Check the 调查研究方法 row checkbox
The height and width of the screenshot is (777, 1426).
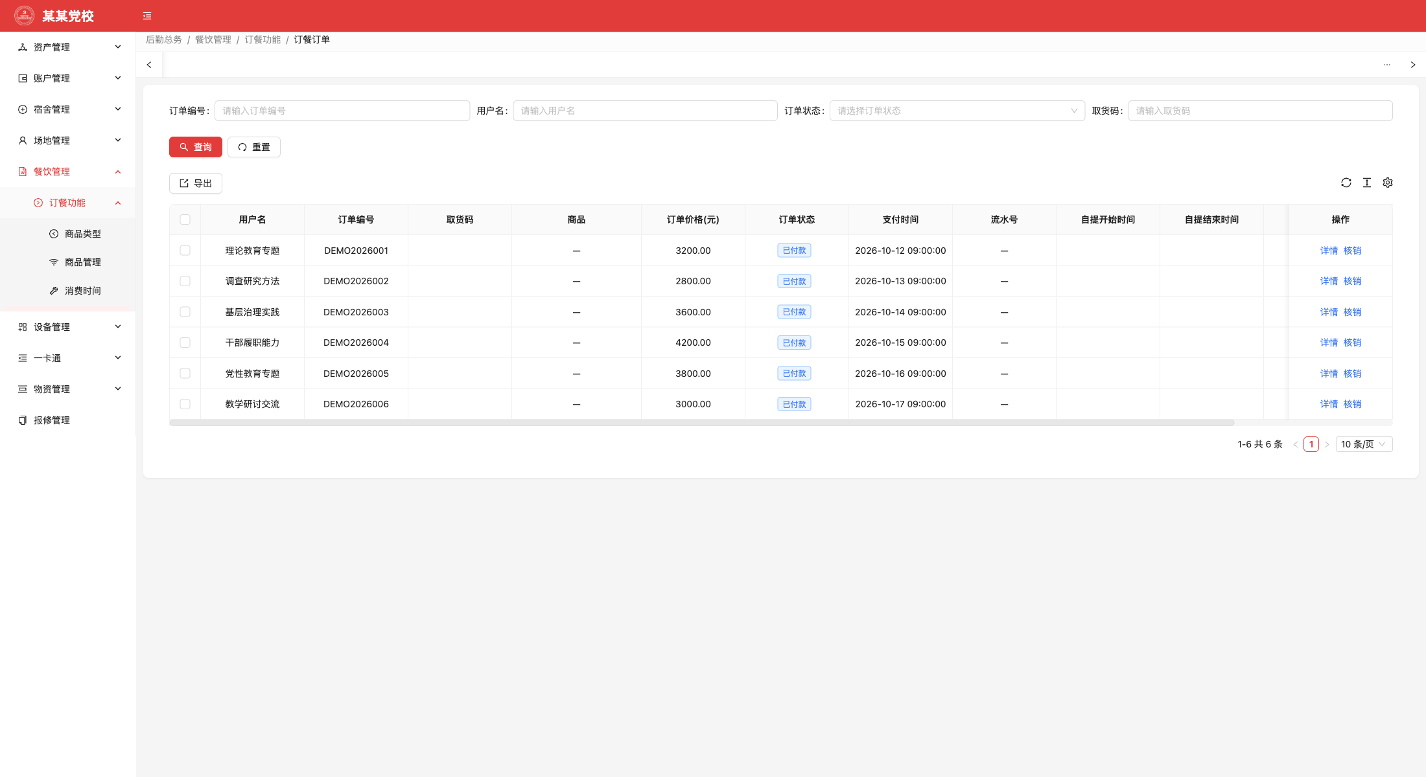(185, 281)
